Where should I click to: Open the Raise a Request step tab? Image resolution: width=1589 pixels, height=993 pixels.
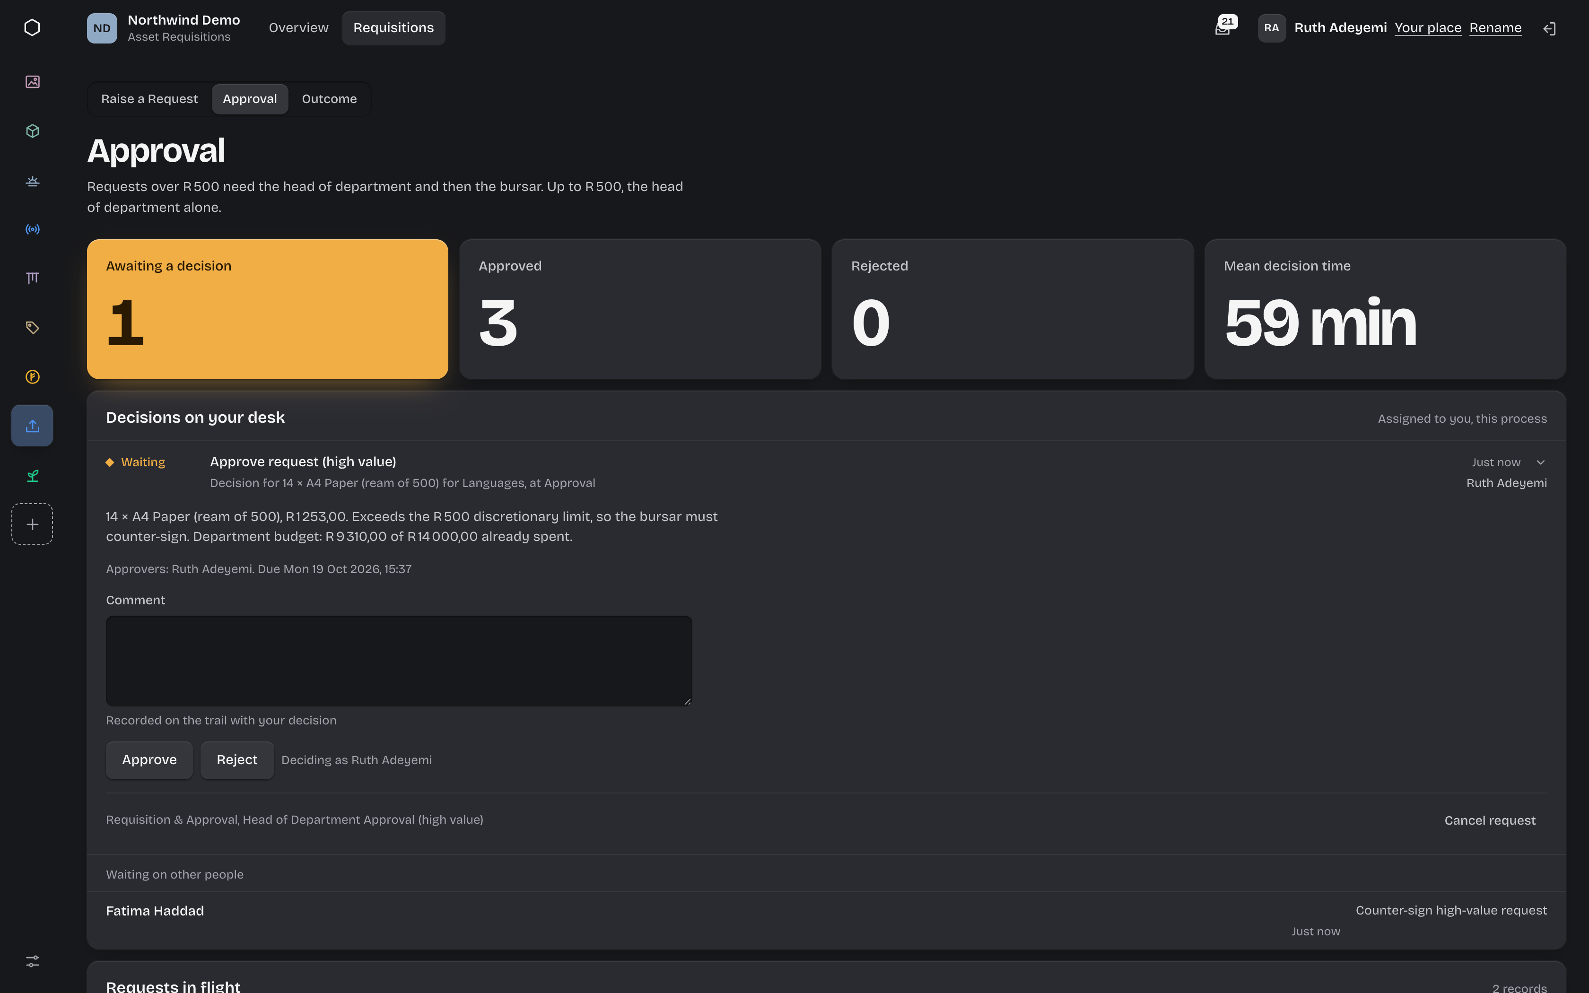point(149,99)
